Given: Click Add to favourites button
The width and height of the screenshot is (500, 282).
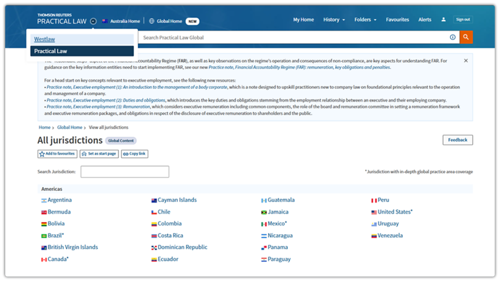Looking at the screenshot, I should pyautogui.click(x=57, y=154).
